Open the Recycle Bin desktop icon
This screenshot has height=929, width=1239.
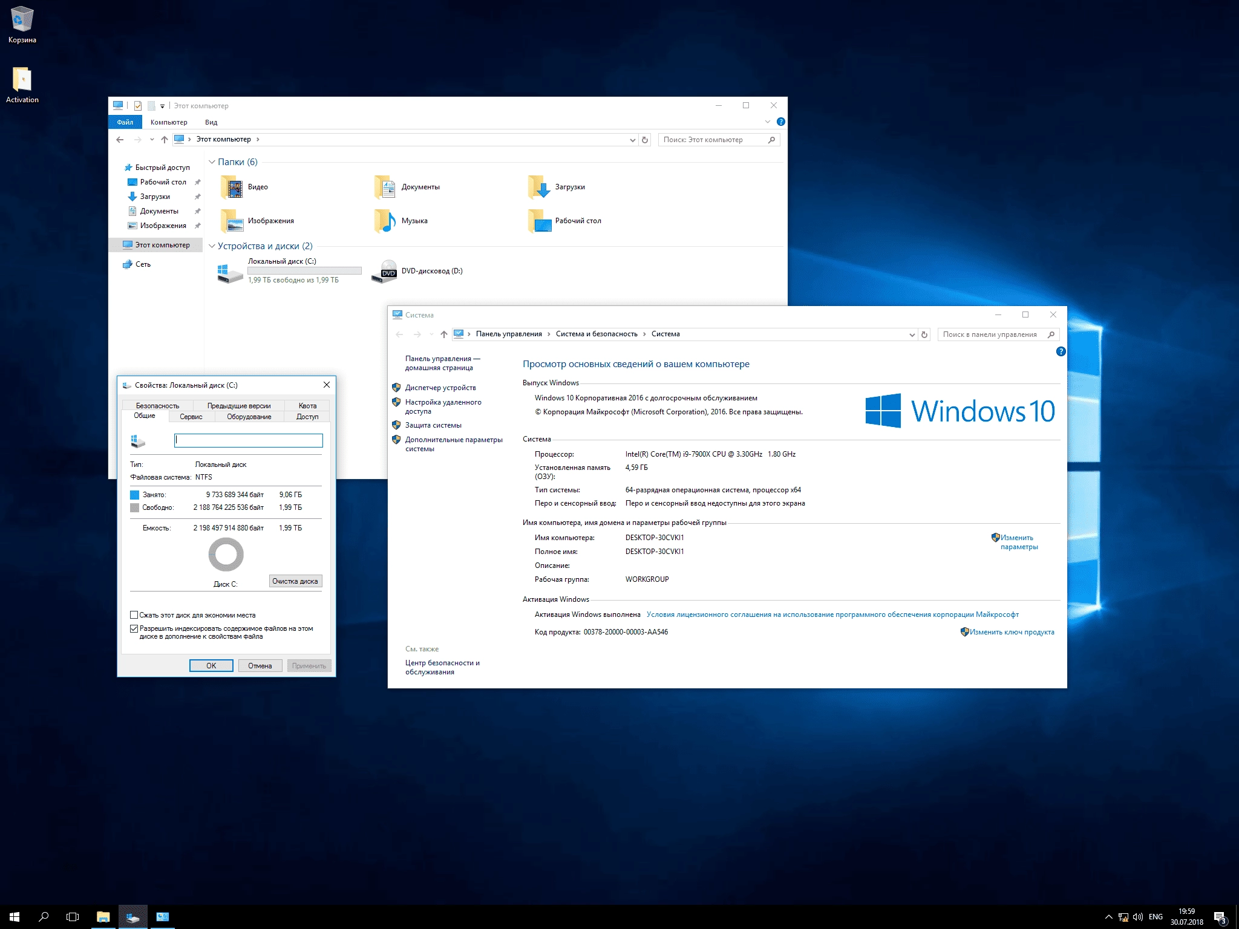22,24
